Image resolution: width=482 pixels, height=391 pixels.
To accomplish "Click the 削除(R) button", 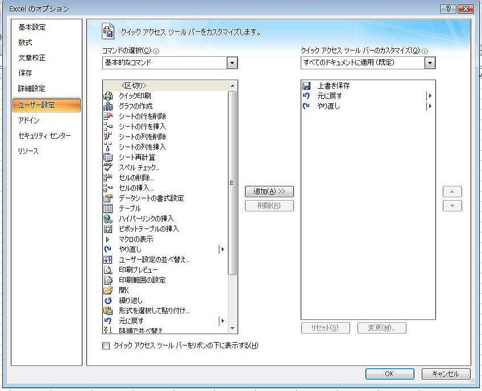I will [269, 206].
